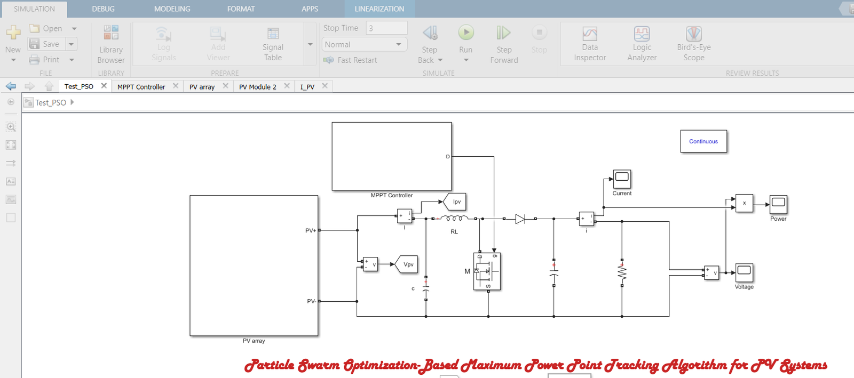Expand the Prepare gallery arrow

310,44
